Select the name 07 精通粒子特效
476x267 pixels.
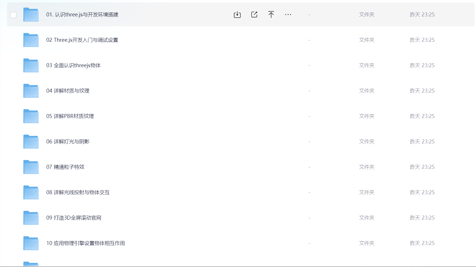65,167
